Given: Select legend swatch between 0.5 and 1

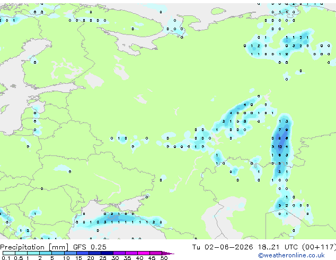Looking at the screenshot, I should pos(21,253).
